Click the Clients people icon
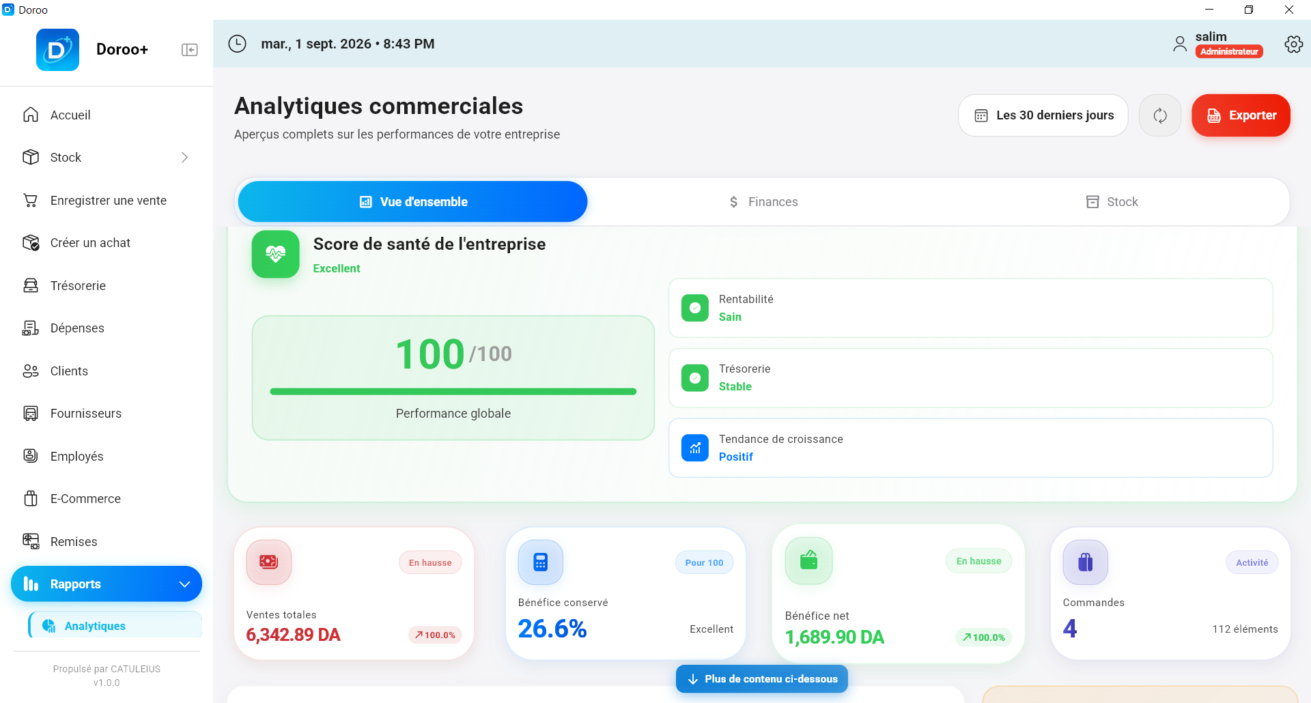 click(31, 371)
